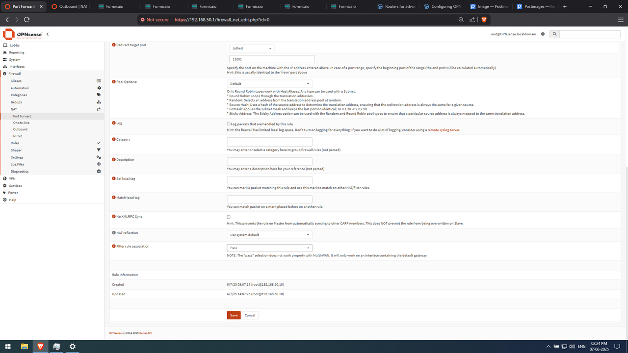Open the Aliases list icon in the sidebar

click(99, 81)
